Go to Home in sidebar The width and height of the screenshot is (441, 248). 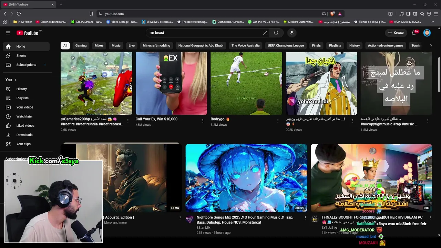tap(26, 46)
